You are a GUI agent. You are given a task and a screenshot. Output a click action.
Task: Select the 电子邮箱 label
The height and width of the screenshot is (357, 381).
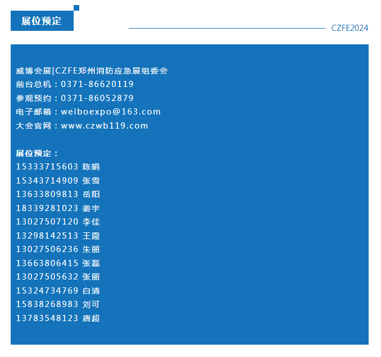(34, 112)
